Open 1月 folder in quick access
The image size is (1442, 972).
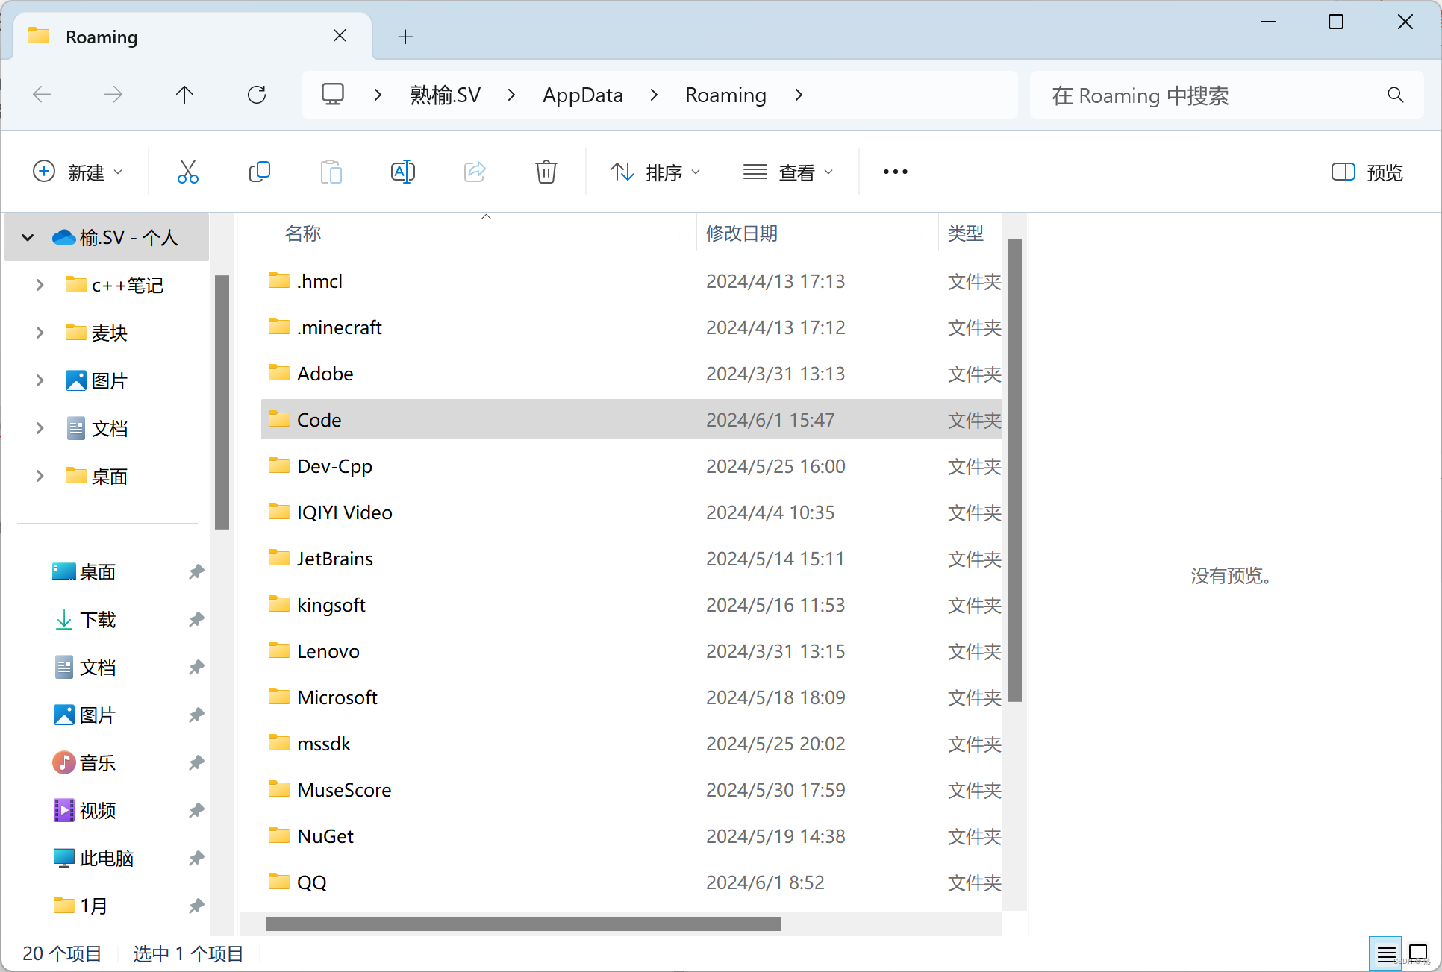tap(94, 906)
